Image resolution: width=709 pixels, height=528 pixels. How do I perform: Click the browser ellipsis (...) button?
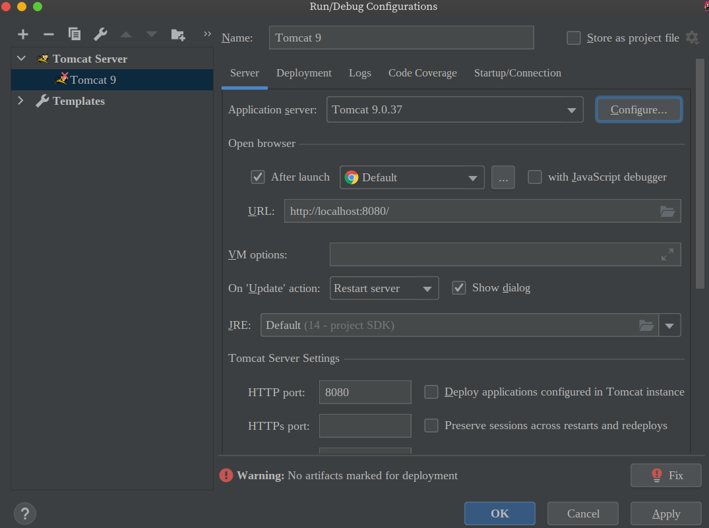[x=503, y=177]
